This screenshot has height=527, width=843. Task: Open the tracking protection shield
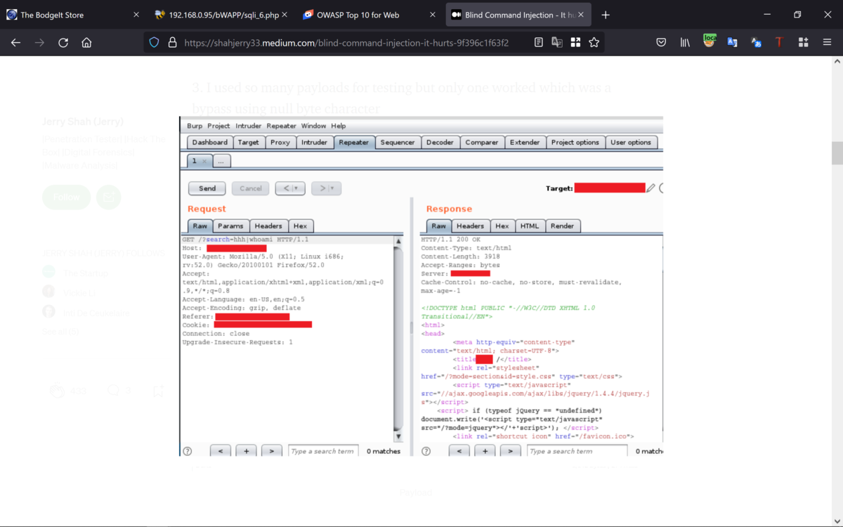[x=154, y=42]
